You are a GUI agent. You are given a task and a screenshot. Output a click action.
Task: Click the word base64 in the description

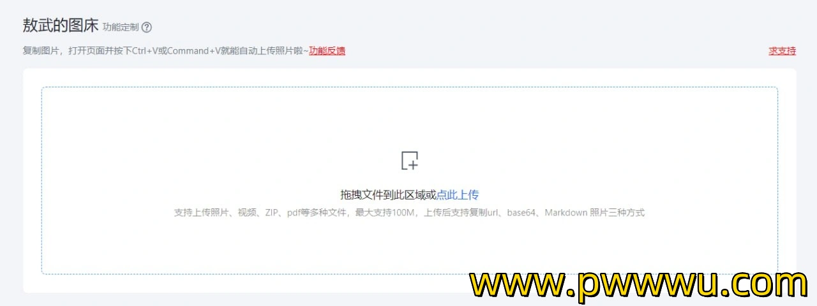click(521, 213)
